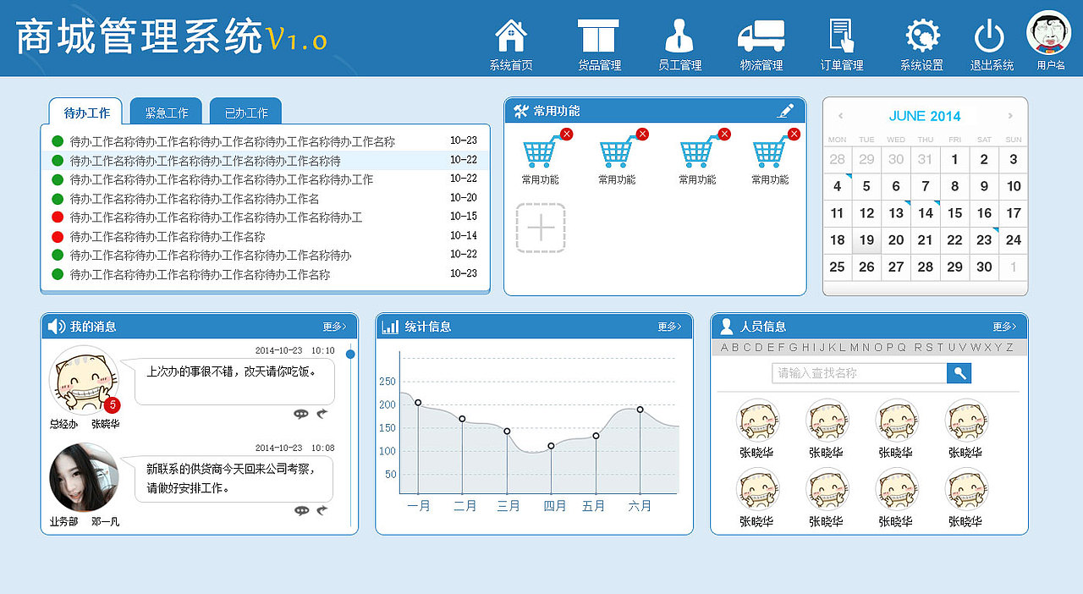Viewport: 1083px width, 594px height.
Task: Click the edit pencil on 常用功能 panel
Action: (x=786, y=110)
